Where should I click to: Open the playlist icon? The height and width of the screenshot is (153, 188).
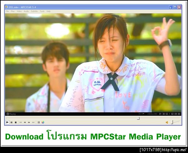point(39,122)
